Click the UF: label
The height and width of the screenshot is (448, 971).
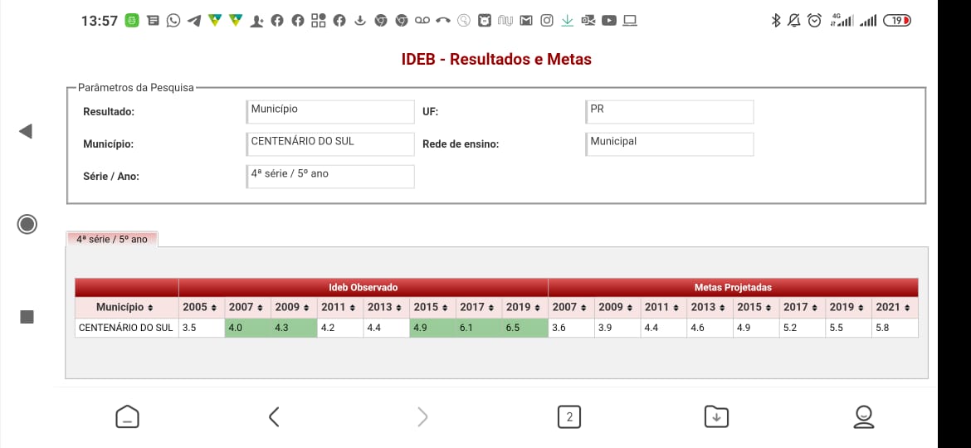431,112
